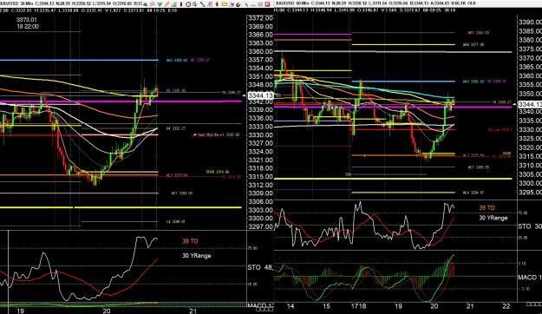542x314 pixels.
Task: Click the black down arrow toolbar icon
Action: pyautogui.click(x=217, y=4)
